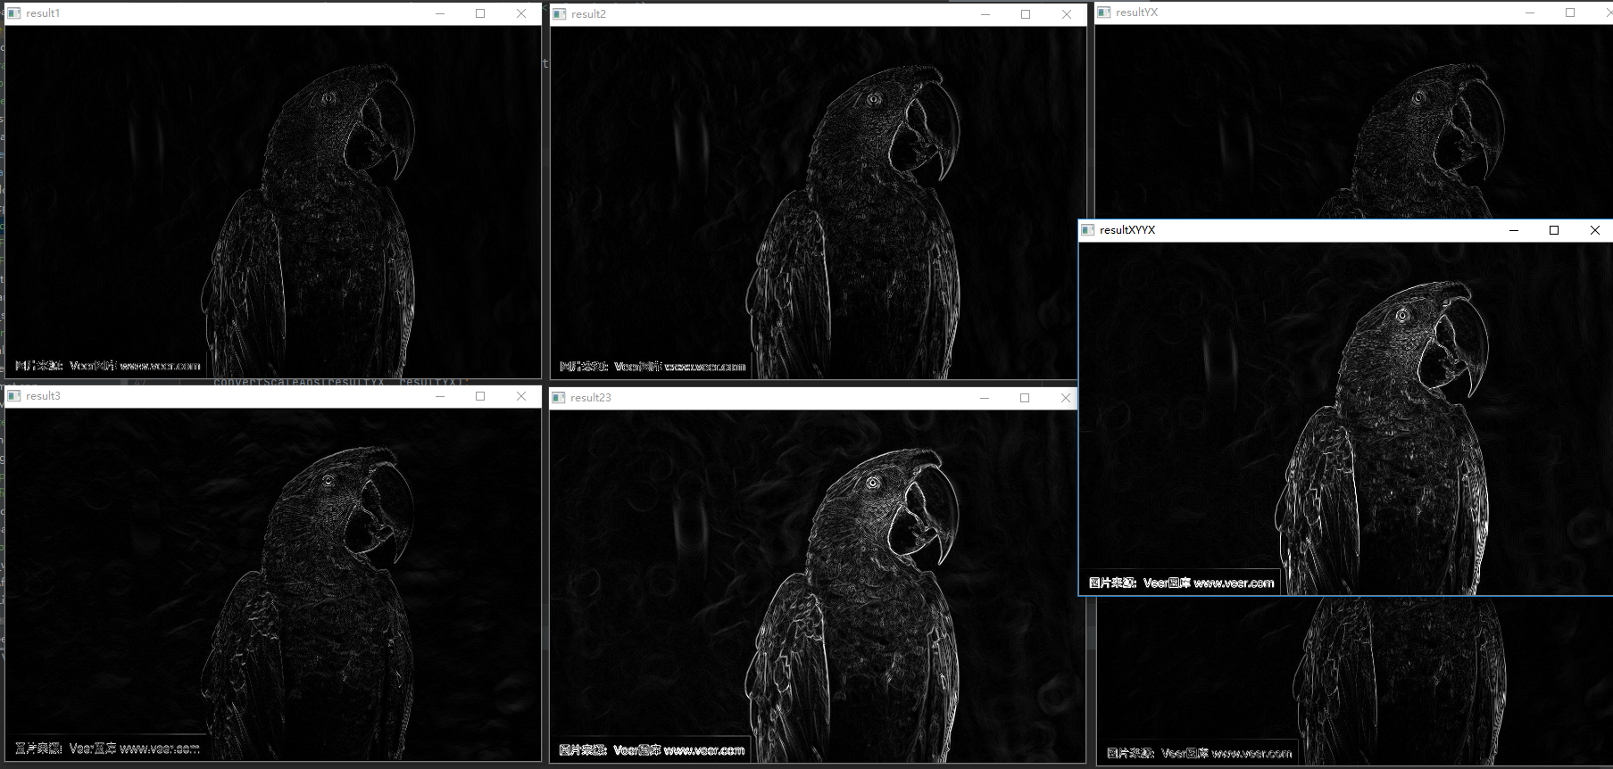Close the result23 window
The height and width of the screenshot is (769, 1613).
coord(1065,398)
